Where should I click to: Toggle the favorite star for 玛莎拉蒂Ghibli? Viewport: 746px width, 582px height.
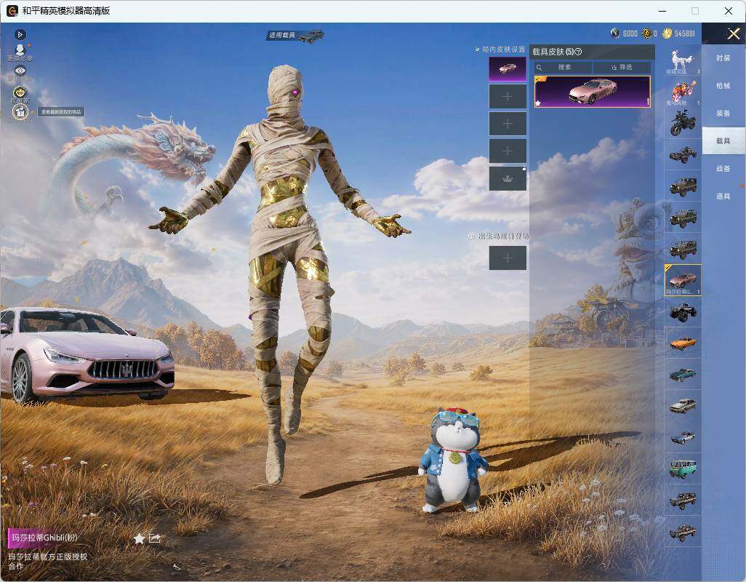point(139,538)
